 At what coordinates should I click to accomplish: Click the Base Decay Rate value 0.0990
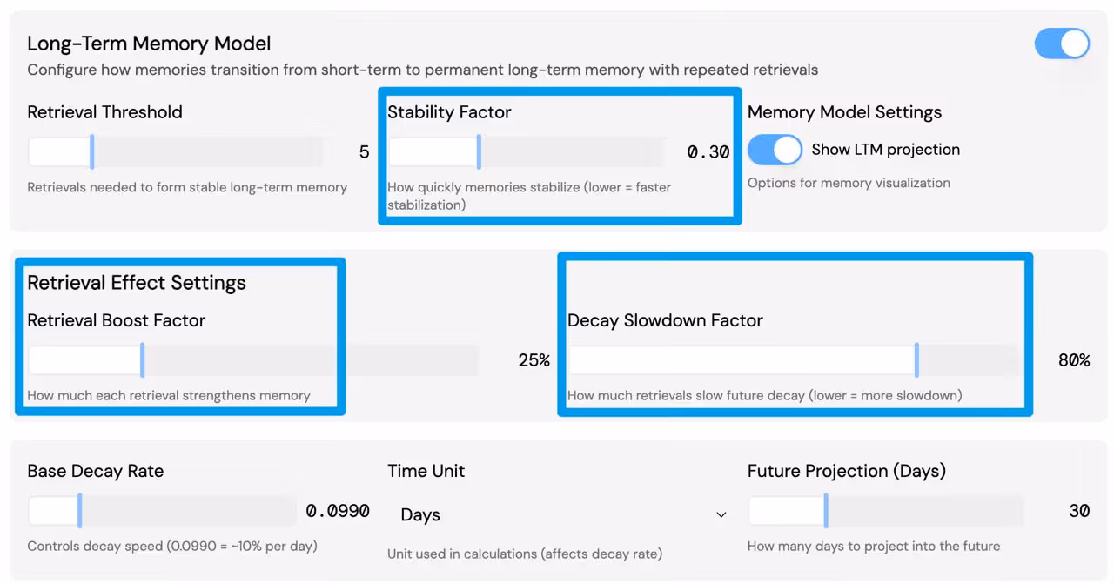(x=338, y=511)
